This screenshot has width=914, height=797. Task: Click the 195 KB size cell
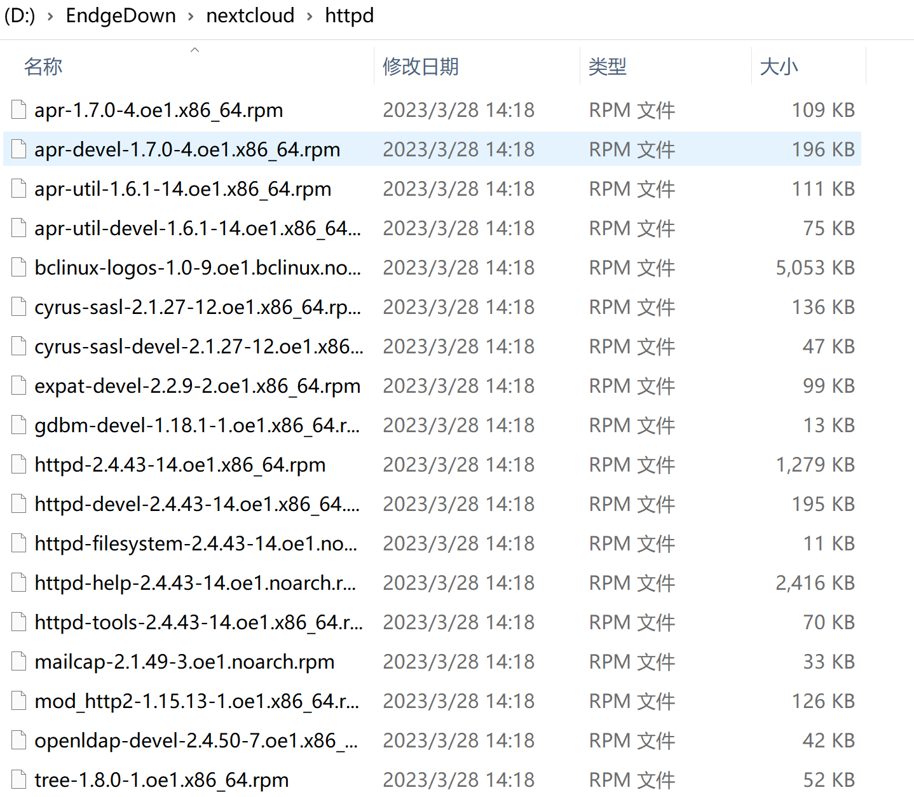click(x=824, y=504)
